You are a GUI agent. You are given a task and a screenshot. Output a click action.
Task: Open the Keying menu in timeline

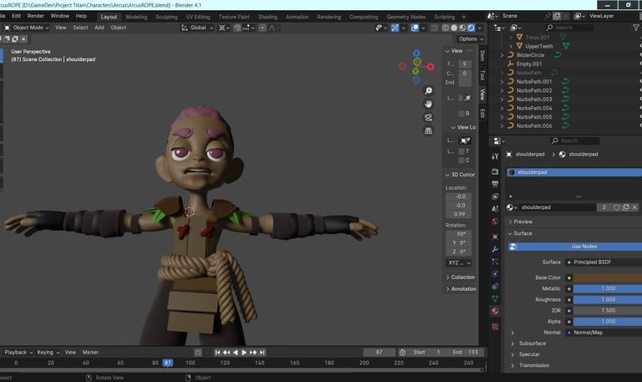tap(46, 352)
